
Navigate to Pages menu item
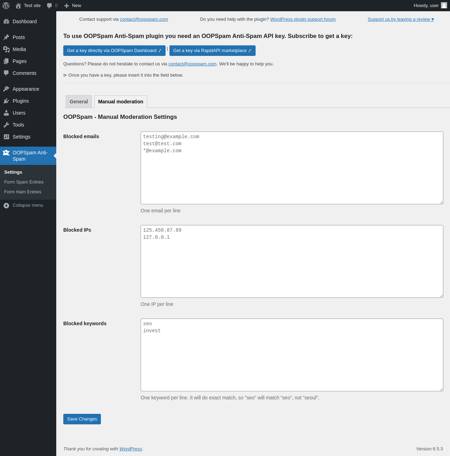(x=28, y=61)
